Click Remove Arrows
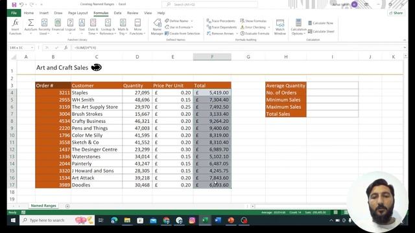 pyautogui.click(x=220, y=34)
